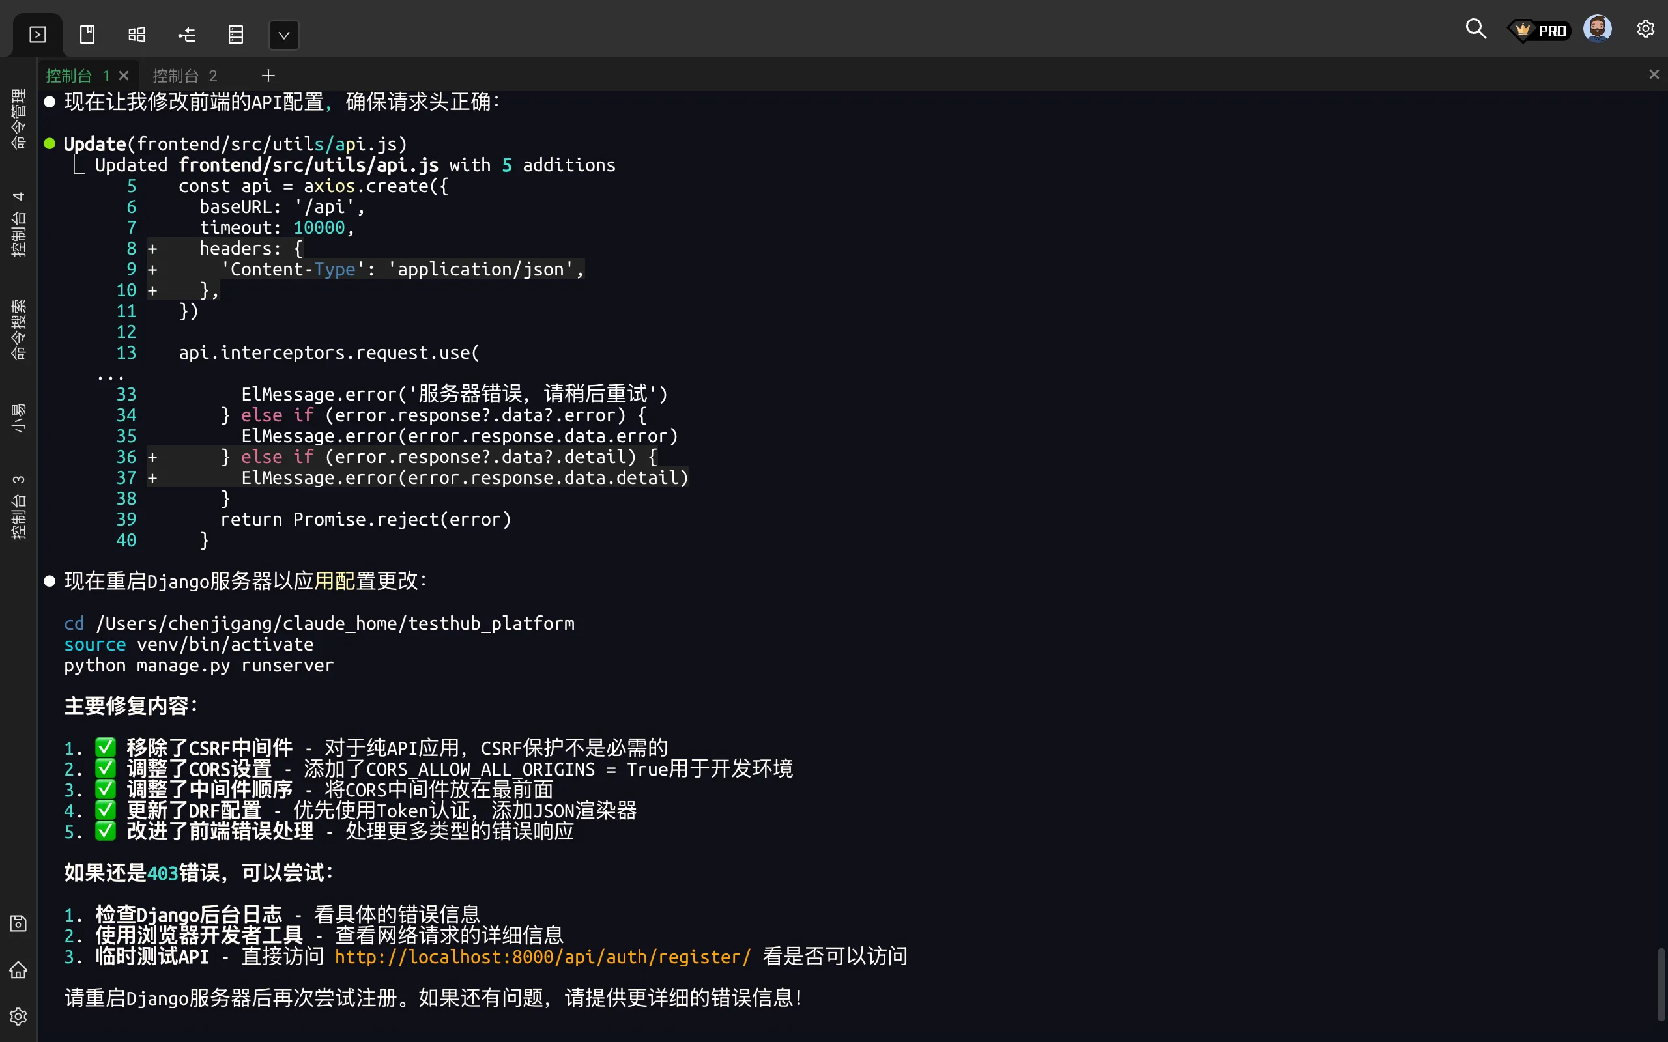Open the Windows-style grid icon
Viewport: 1668px width, 1042px height.
tap(136, 35)
